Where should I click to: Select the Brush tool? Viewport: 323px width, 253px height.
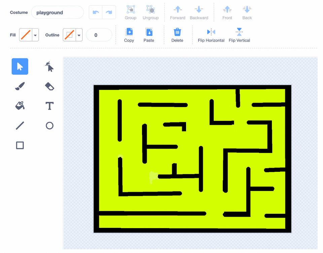(20, 86)
